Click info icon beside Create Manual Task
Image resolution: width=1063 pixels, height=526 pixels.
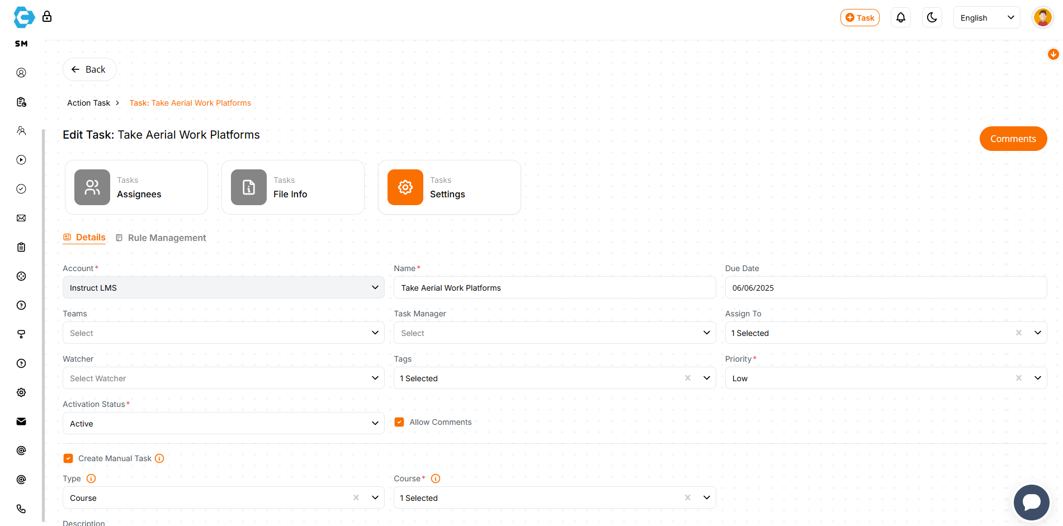(x=159, y=458)
